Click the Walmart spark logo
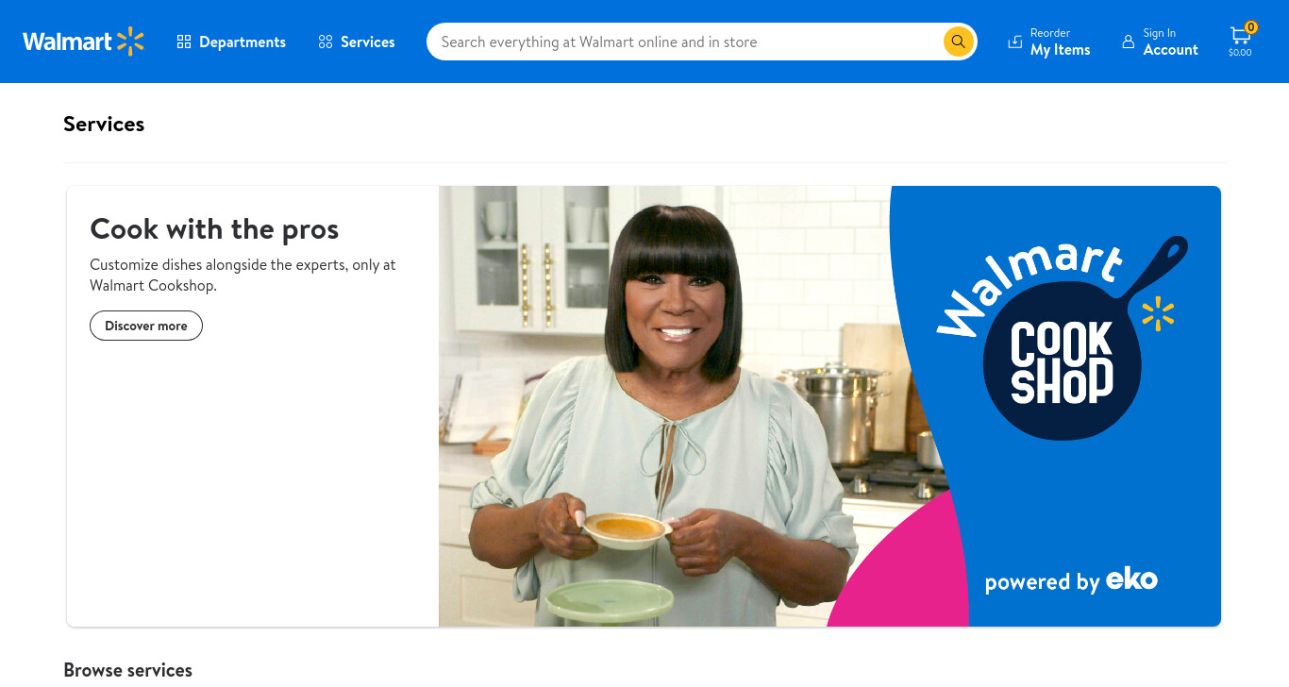 [x=131, y=42]
